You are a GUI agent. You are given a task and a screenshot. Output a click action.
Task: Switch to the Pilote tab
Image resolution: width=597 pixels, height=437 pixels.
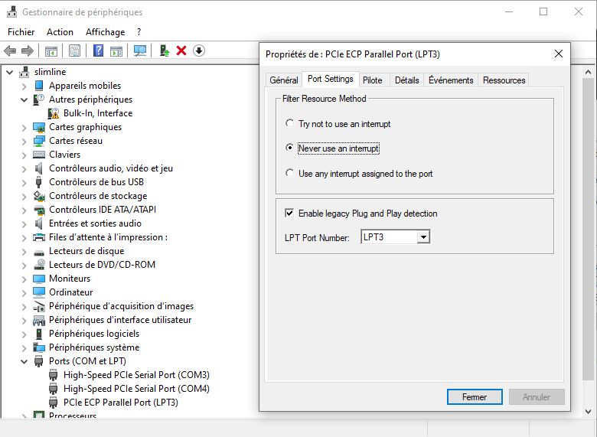pyautogui.click(x=373, y=80)
